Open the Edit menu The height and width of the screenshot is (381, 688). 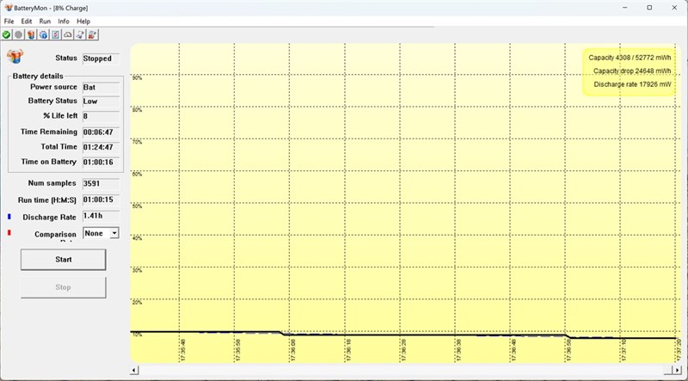(x=27, y=21)
